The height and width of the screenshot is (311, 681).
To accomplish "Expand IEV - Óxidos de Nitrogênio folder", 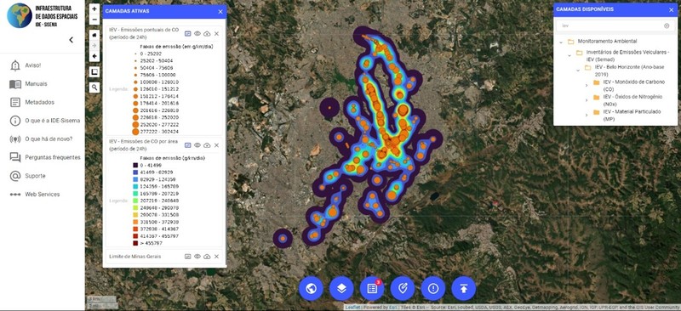I will (x=587, y=100).
